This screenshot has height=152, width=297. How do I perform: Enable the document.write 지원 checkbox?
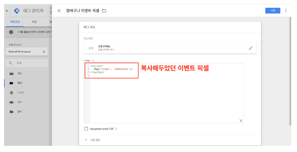click(86, 129)
